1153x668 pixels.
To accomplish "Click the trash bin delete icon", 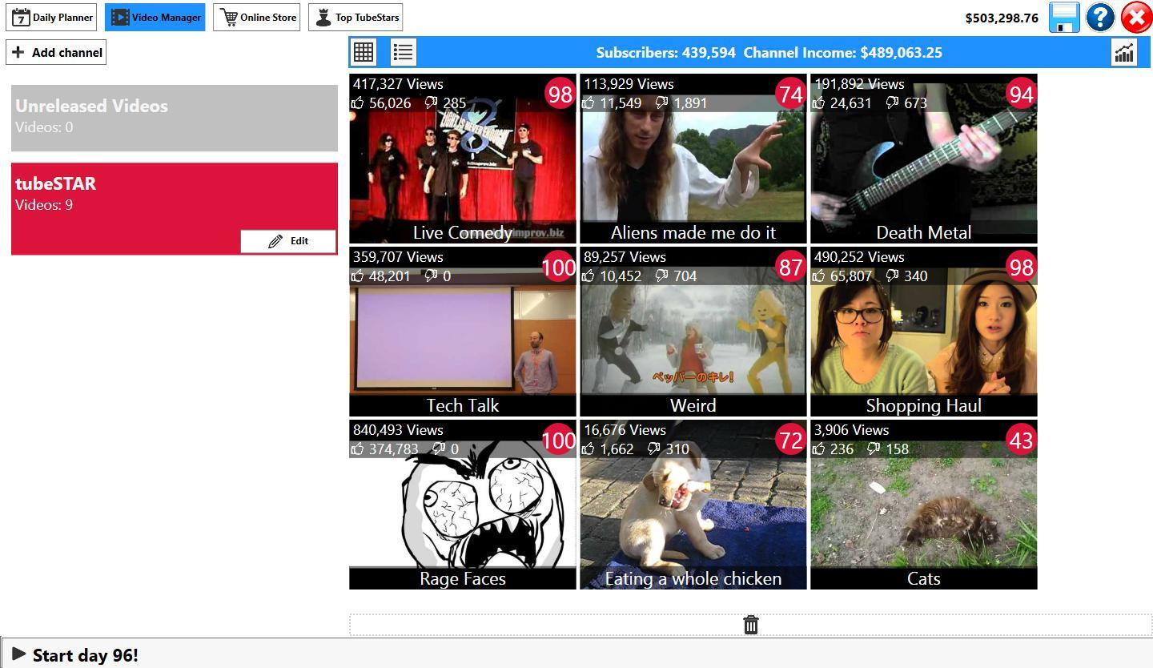I will (x=751, y=625).
